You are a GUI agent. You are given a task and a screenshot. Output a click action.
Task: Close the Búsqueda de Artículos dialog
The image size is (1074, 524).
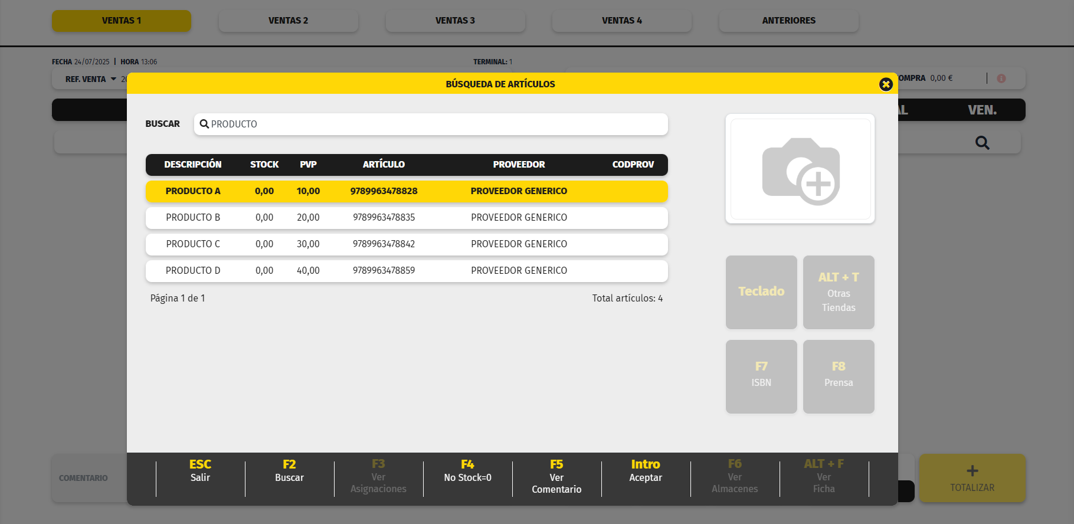click(x=885, y=84)
